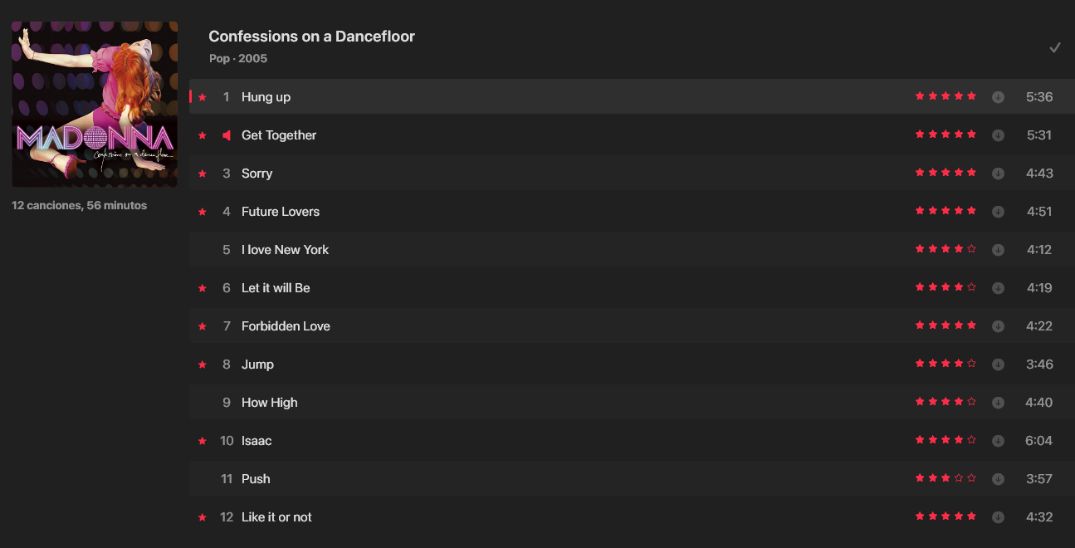Download the song "I love New York"
Screen dimensions: 1075x548
tap(998, 250)
